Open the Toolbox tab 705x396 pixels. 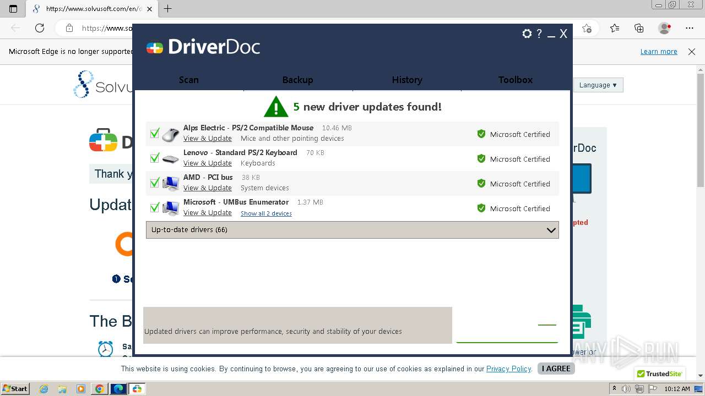point(516,80)
